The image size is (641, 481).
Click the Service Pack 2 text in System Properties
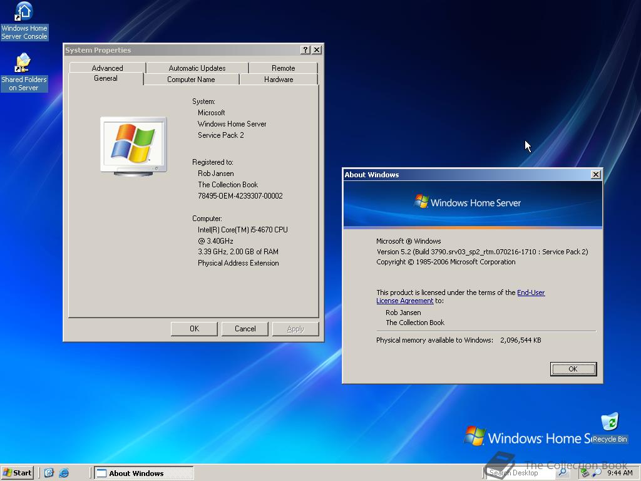(x=221, y=135)
